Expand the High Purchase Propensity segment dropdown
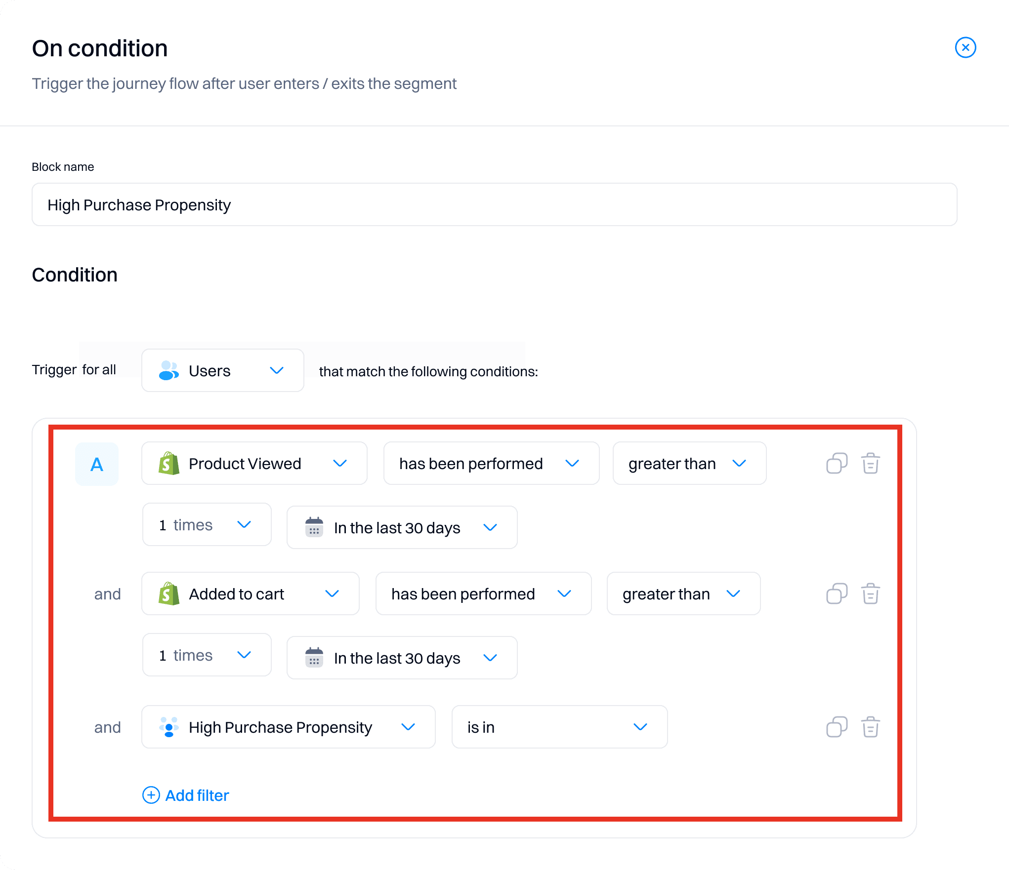The image size is (1009, 870). click(288, 727)
